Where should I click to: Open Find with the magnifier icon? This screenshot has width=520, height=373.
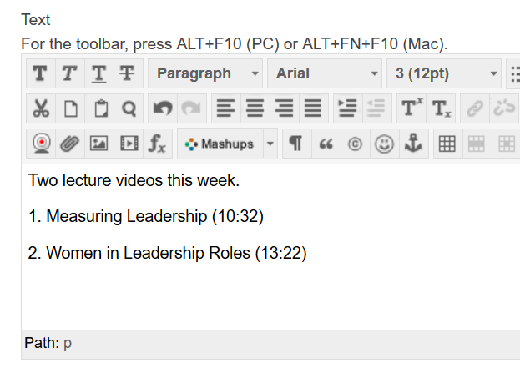pos(129,108)
